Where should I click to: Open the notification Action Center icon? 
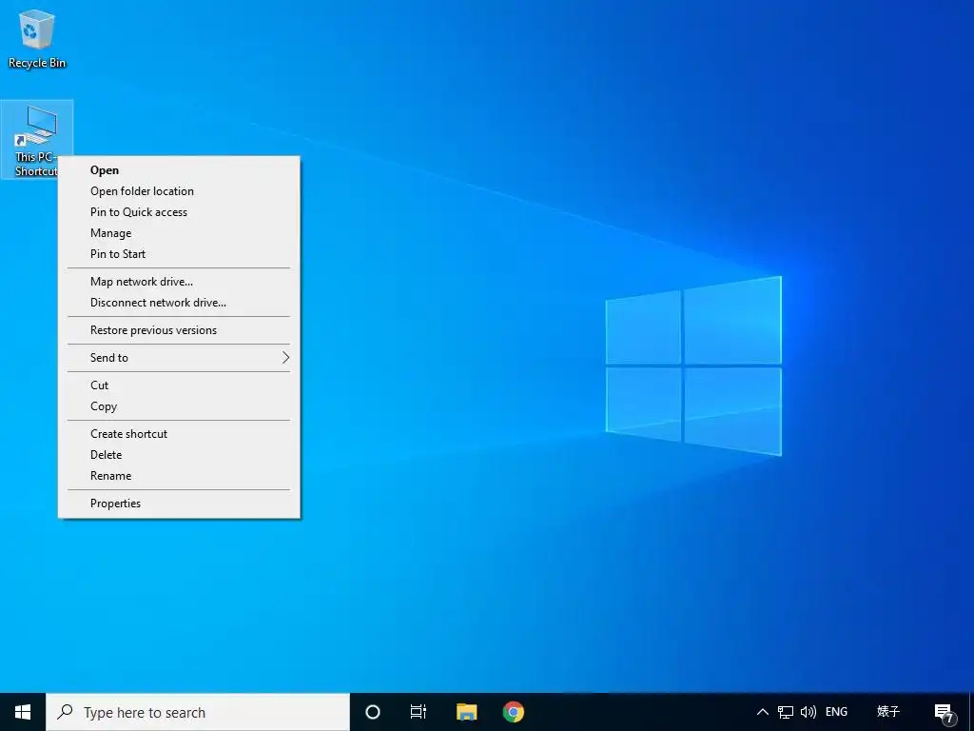click(x=945, y=713)
